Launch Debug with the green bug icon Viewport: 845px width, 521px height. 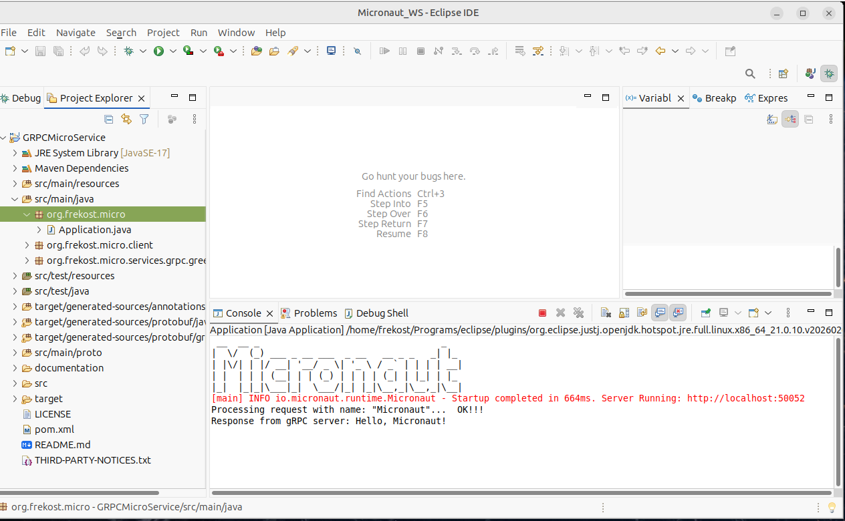coord(129,51)
